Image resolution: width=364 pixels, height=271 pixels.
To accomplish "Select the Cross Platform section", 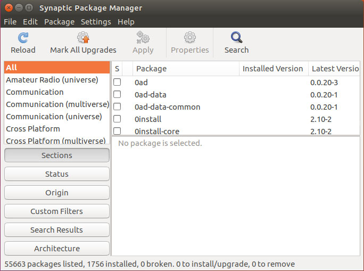I will coord(57,129).
